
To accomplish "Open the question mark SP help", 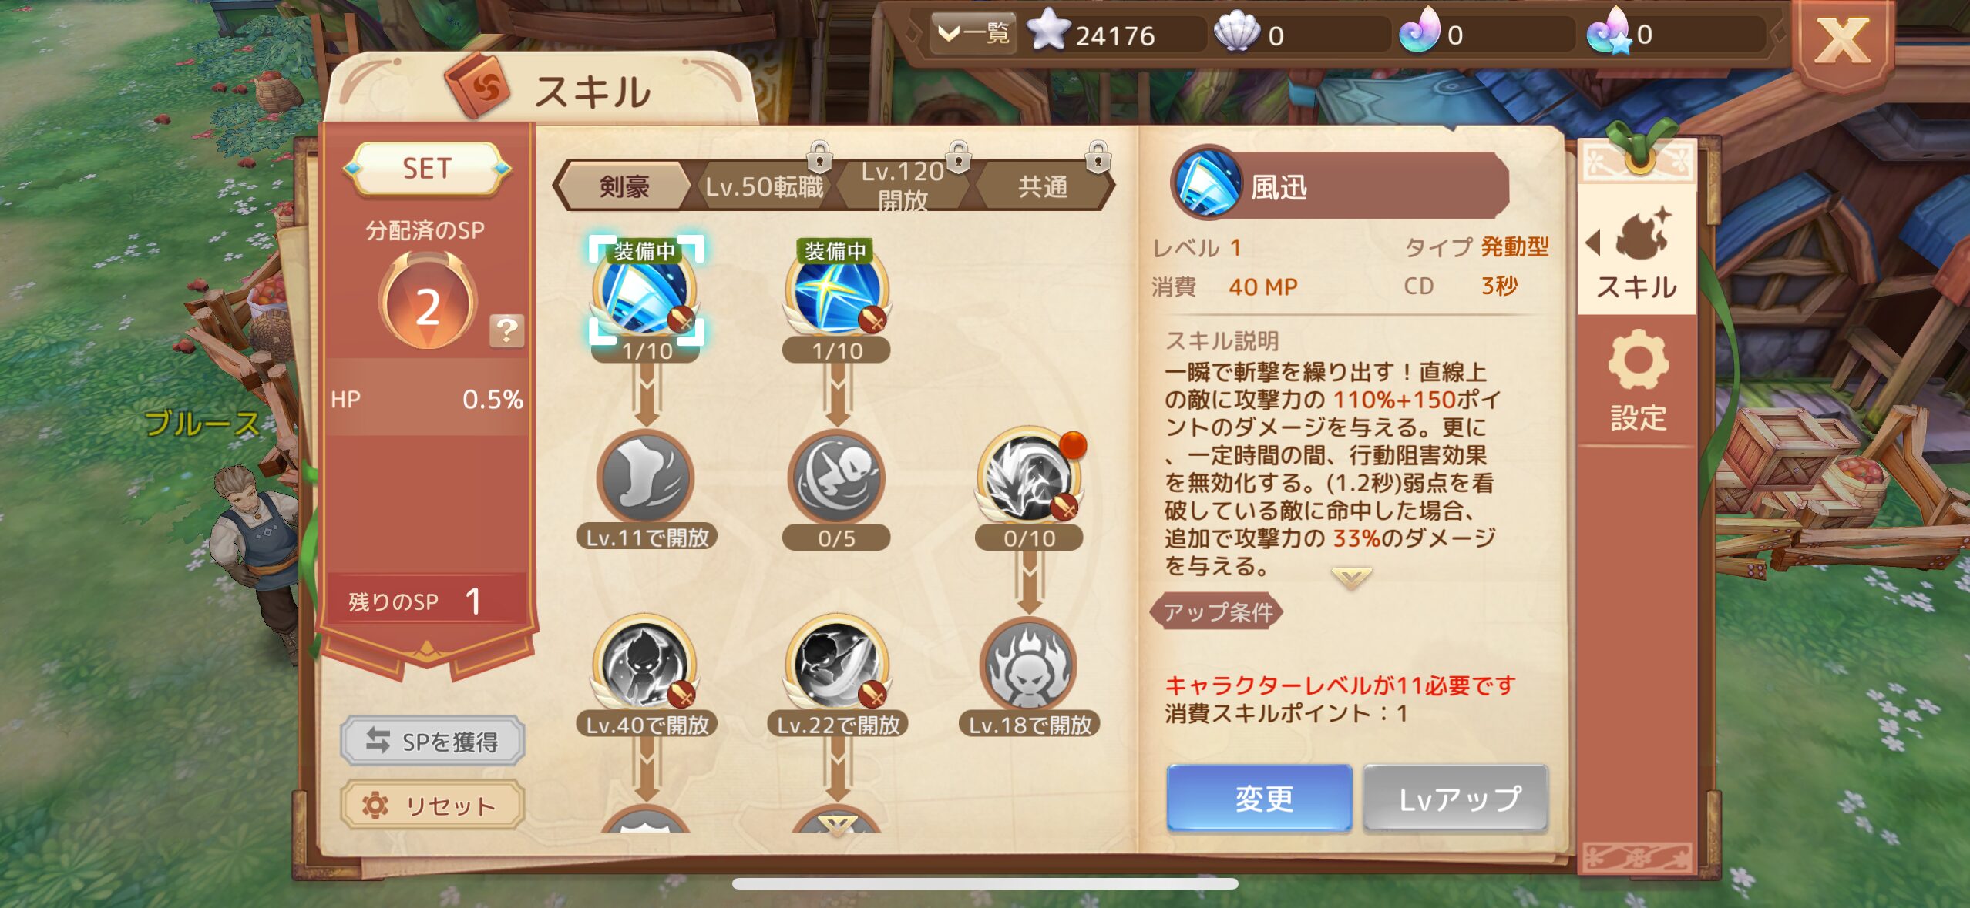I will [x=506, y=331].
